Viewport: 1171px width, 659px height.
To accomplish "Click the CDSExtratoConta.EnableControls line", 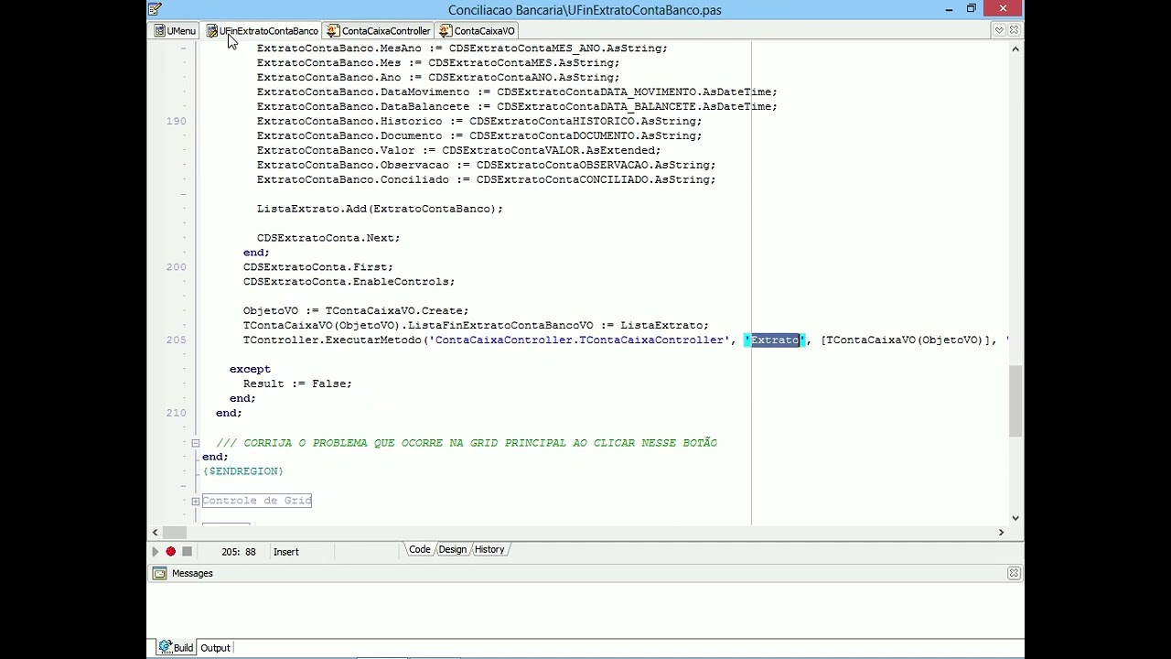I will [x=349, y=282].
